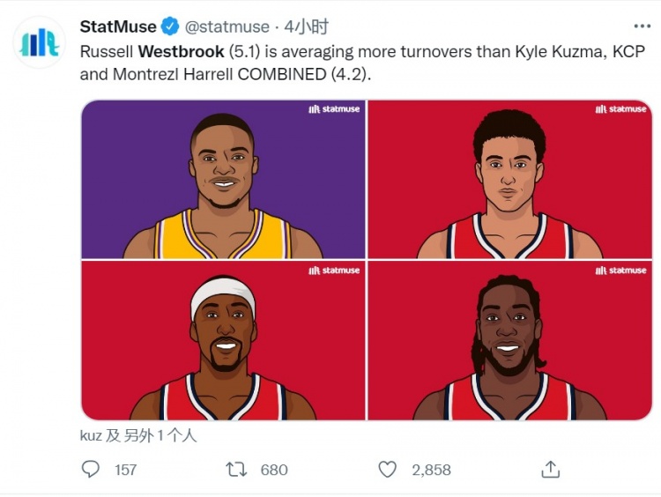Open the StatMuse display name link
Image resolution: width=661 pixels, height=497 pixels.
tap(118, 27)
